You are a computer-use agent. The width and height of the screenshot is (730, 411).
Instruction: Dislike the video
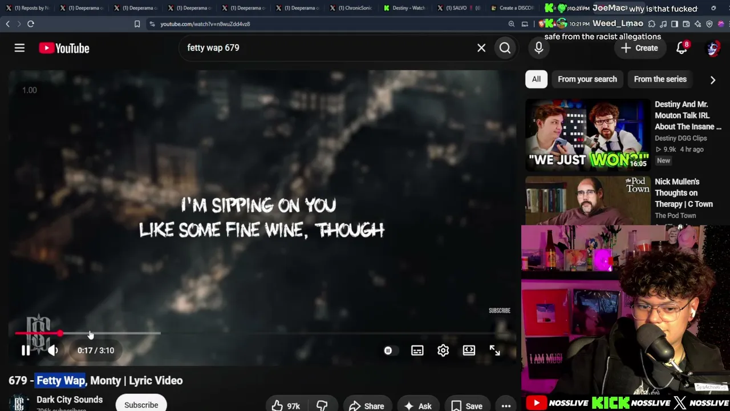(x=322, y=406)
